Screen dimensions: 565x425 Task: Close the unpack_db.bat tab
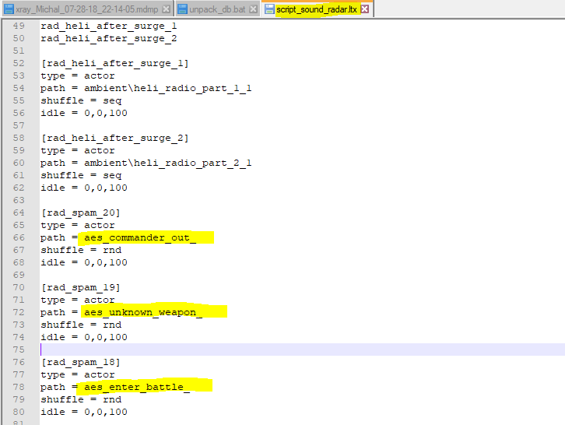click(x=253, y=9)
